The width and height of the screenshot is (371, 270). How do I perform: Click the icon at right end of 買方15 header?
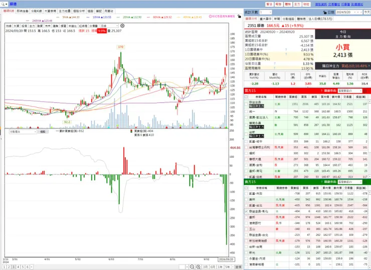click(365, 91)
